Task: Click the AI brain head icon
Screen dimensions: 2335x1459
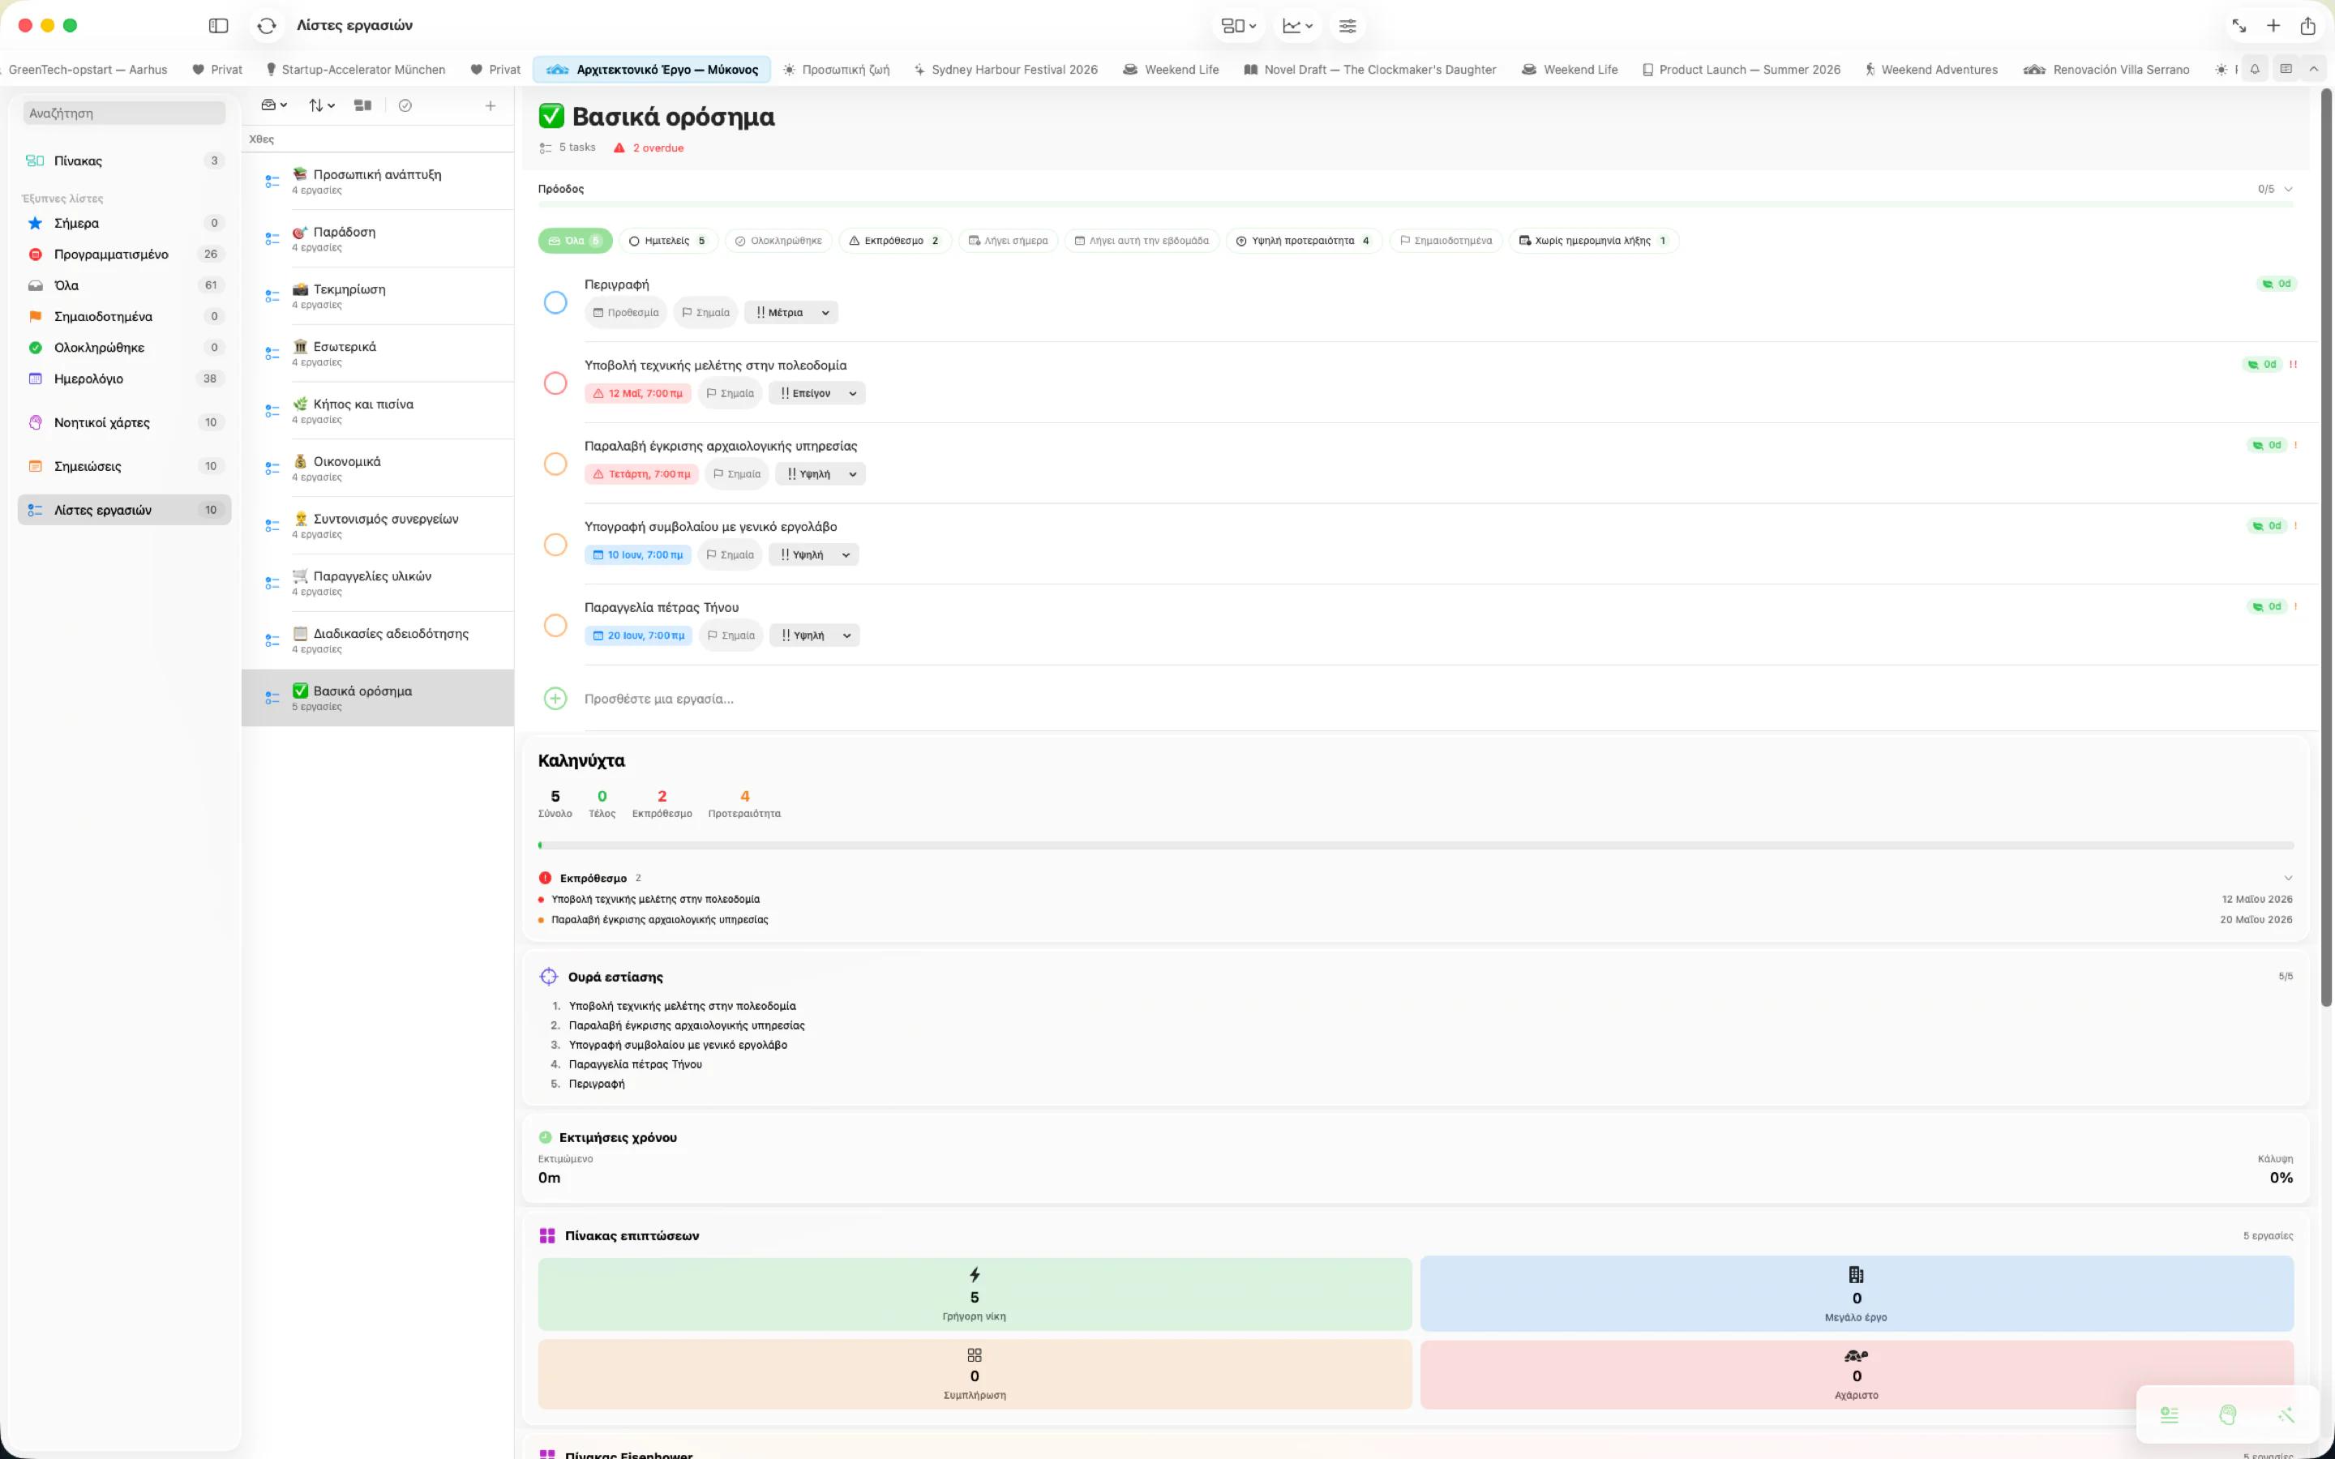Action: pos(2227,1414)
